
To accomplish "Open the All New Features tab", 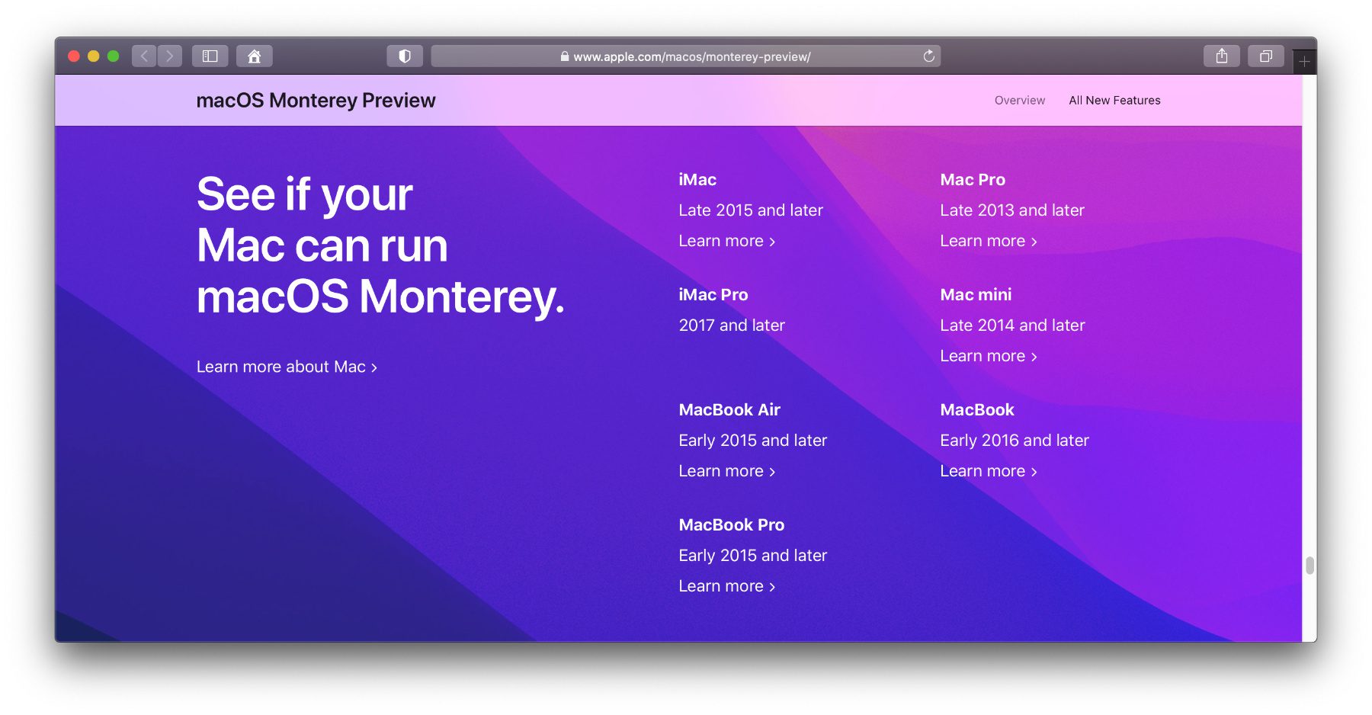I will pos(1114,101).
